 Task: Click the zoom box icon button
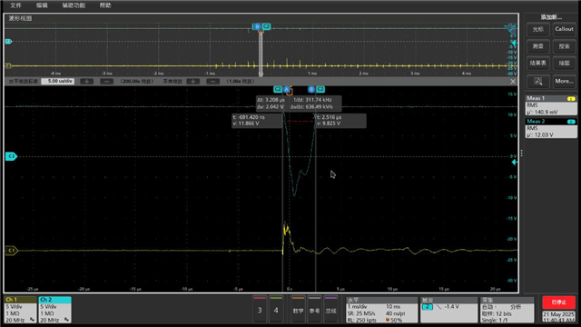(538, 81)
